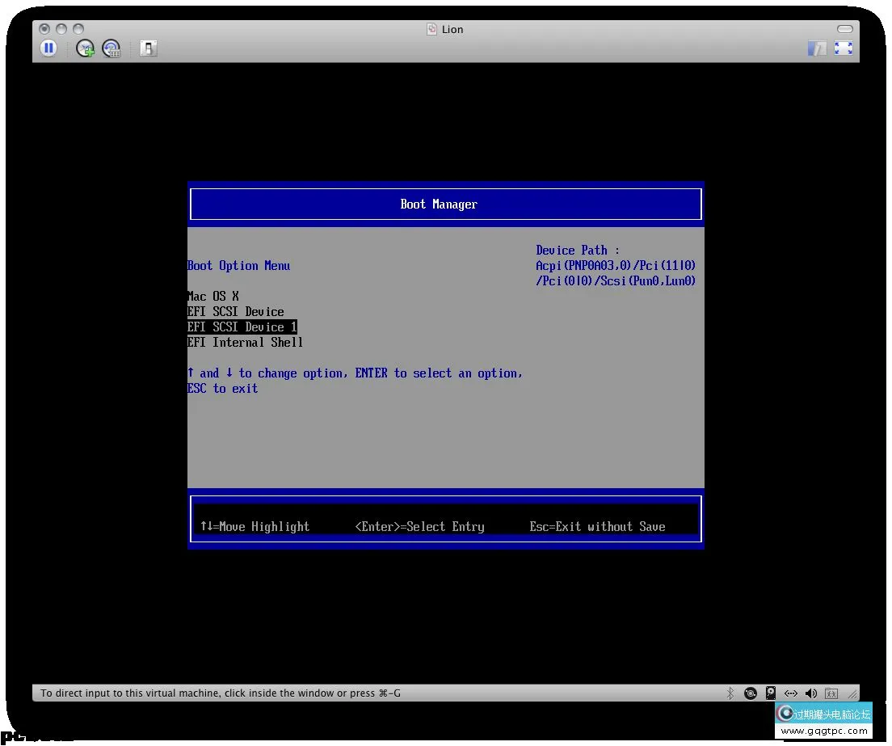Select Mac OS X boot option
This screenshot has height=746, width=892.
(x=213, y=296)
